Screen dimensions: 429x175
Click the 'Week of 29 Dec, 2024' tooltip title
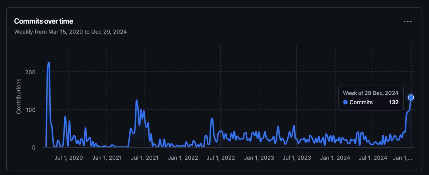(370, 93)
